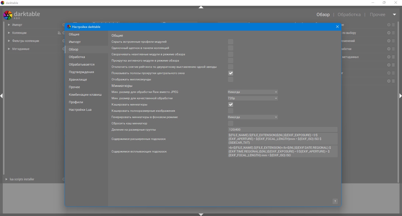This screenshot has height=216, width=402.
Task: Open the Обработка settings tab
Action: [x=86, y=57]
